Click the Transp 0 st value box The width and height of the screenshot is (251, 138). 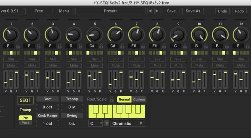72,107
